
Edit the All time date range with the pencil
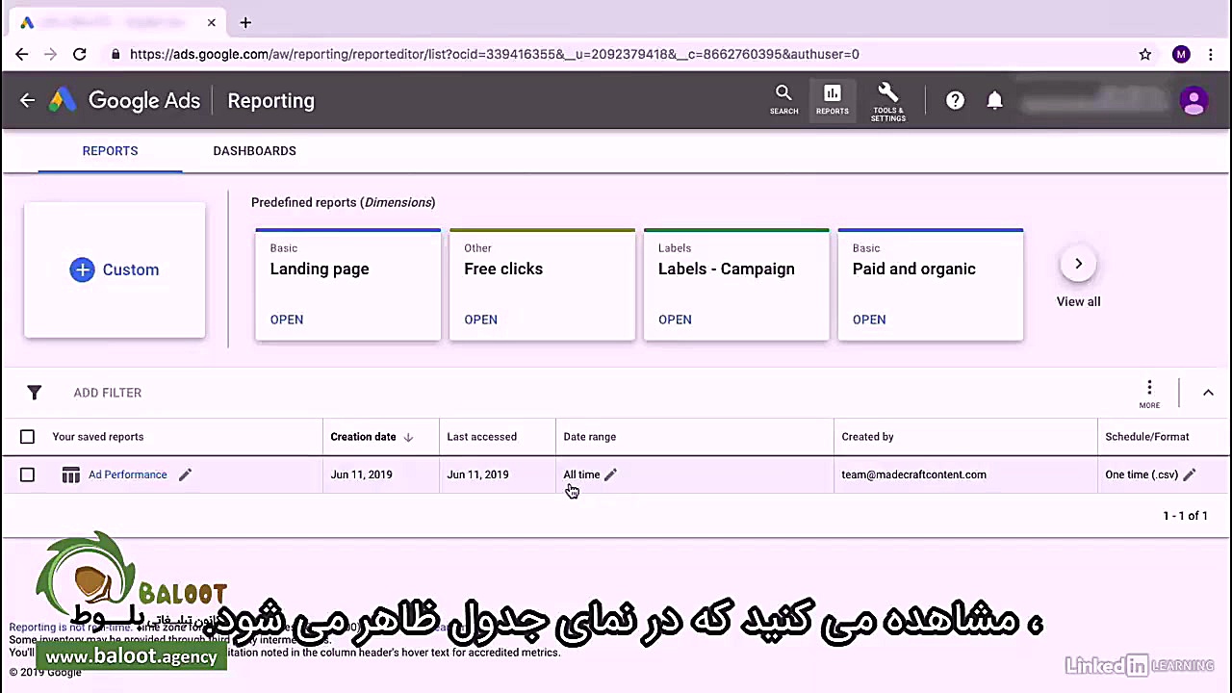click(x=610, y=475)
